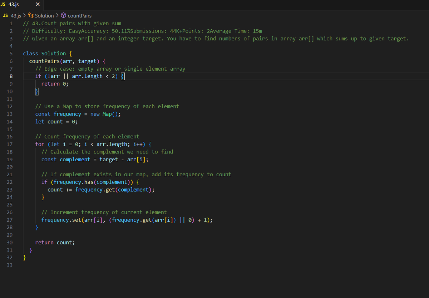The image size is (429, 298).
Task: Click '|| 0) + 1' on line 27
Action: coord(193,220)
